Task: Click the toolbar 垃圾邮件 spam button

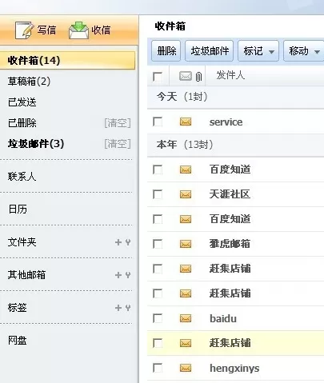Action: coord(210,51)
